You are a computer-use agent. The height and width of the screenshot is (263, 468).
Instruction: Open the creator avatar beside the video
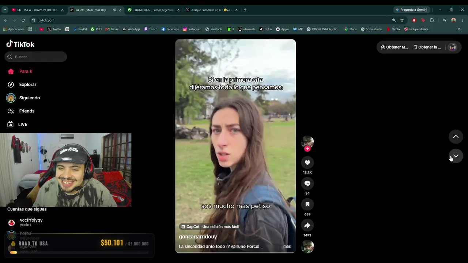point(307,142)
